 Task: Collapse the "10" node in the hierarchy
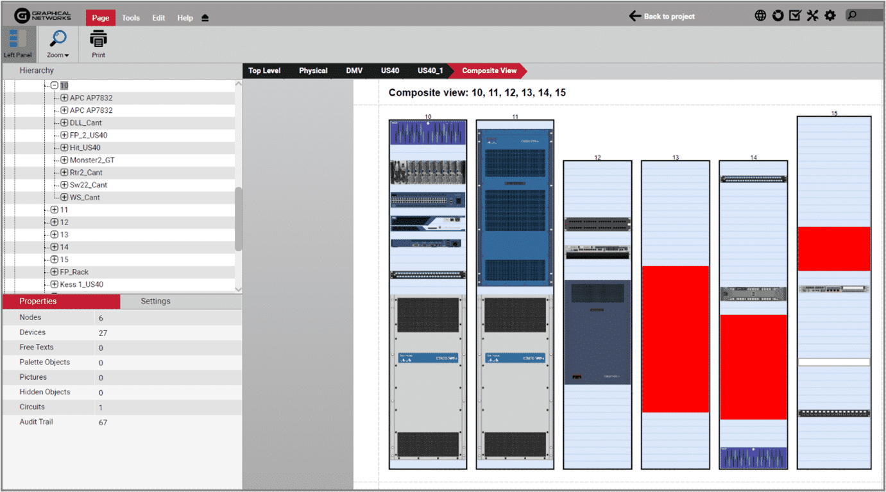point(55,85)
